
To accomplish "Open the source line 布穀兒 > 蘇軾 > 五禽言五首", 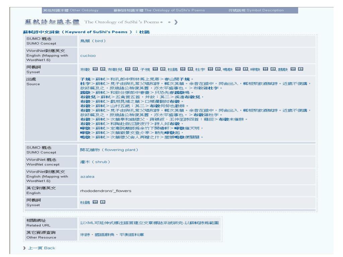I will pyautogui.click(x=142, y=97).
